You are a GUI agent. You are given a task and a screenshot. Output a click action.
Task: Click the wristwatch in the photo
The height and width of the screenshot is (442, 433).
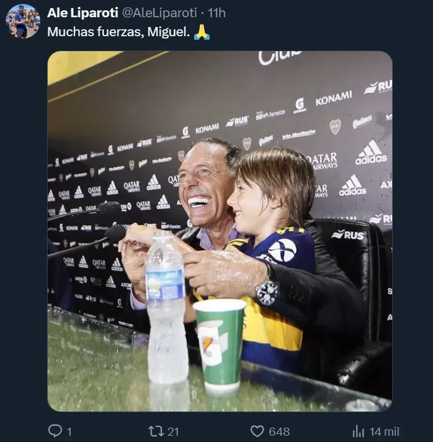(x=267, y=291)
